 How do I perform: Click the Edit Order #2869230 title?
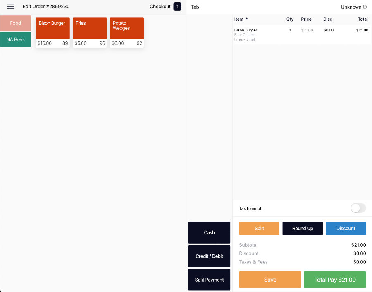tap(46, 7)
